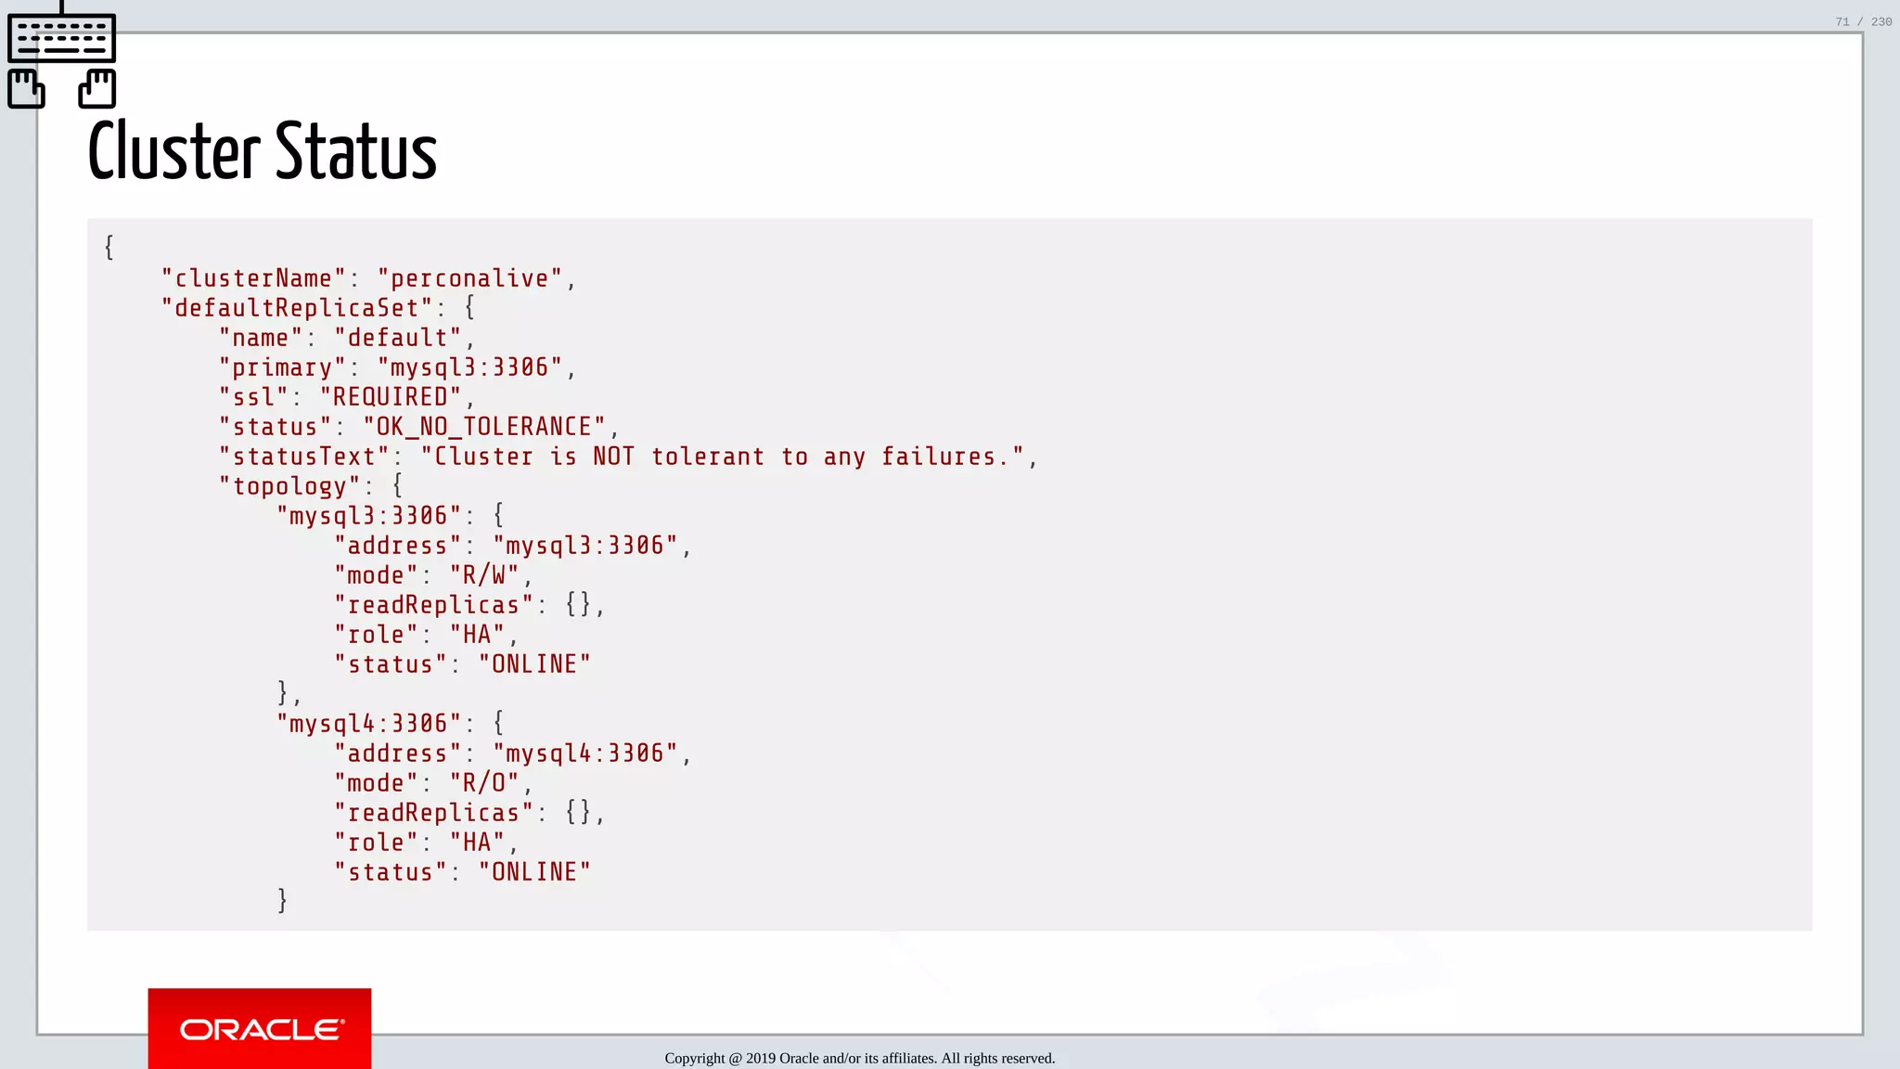1900x1069 pixels.
Task: Click the keyboard-and-hands icon
Action: coord(61,55)
